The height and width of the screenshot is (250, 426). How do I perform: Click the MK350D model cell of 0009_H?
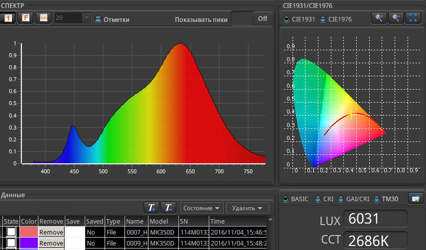(x=163, y=243)
